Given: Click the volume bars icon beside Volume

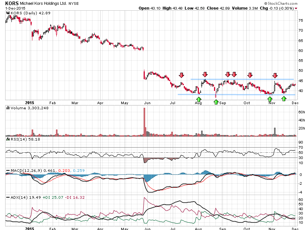Looking at the screenshot, I should [8, 108].
